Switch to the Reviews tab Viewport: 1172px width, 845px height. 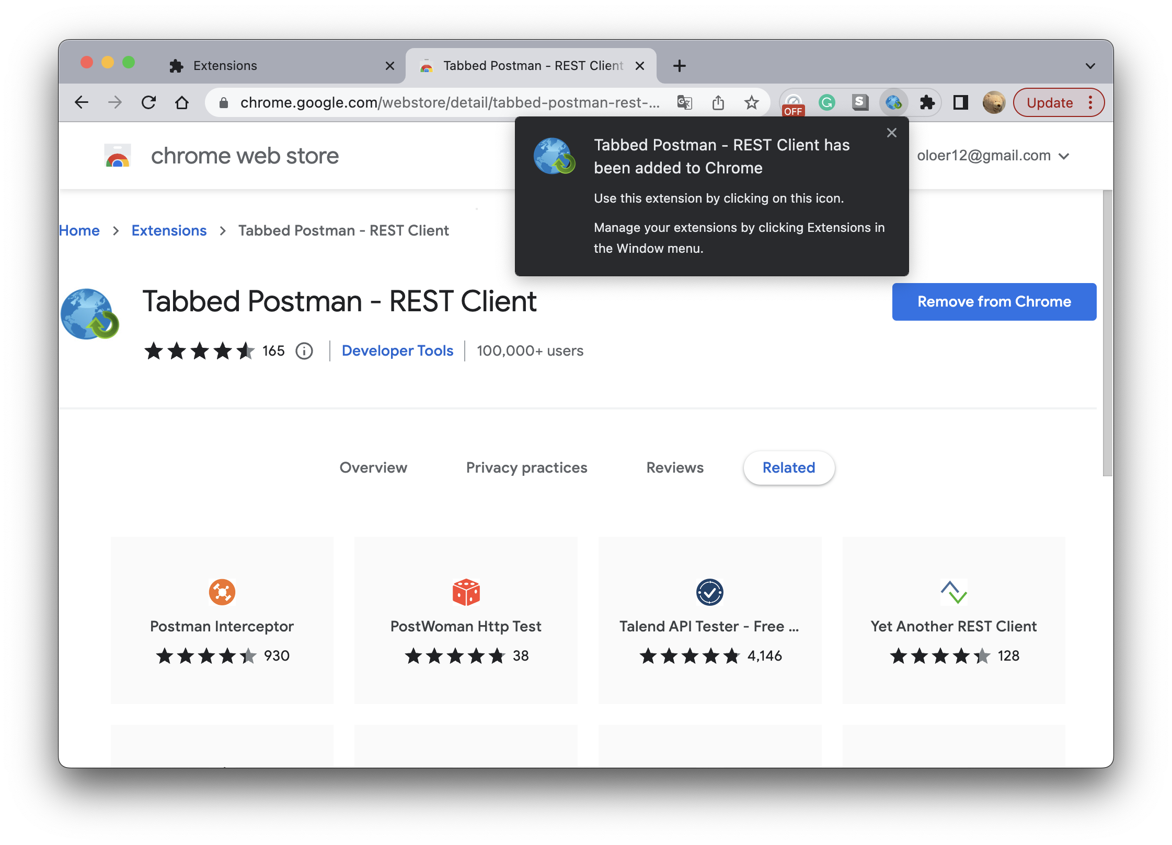[x=674, y=467]
